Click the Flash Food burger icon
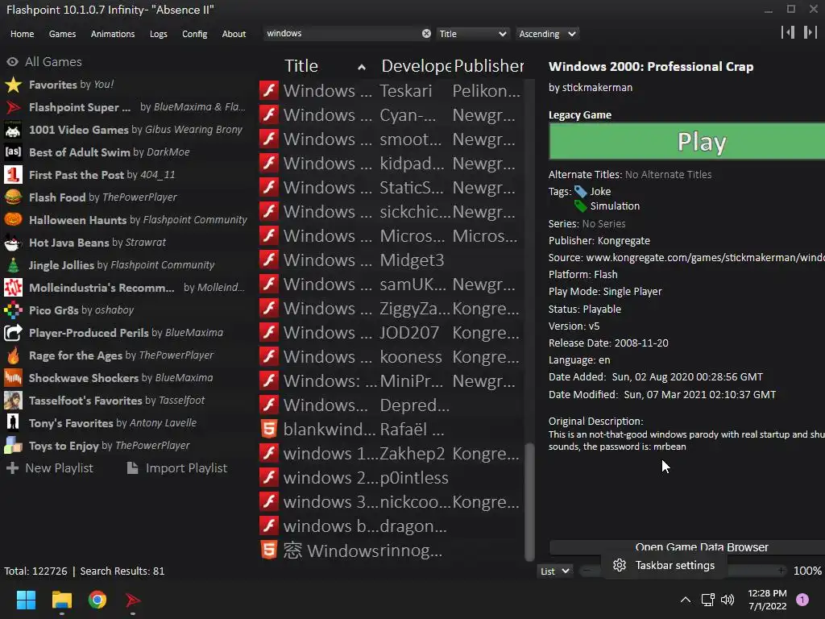Viewport: 825px width, 619px height. click(13, 197)
